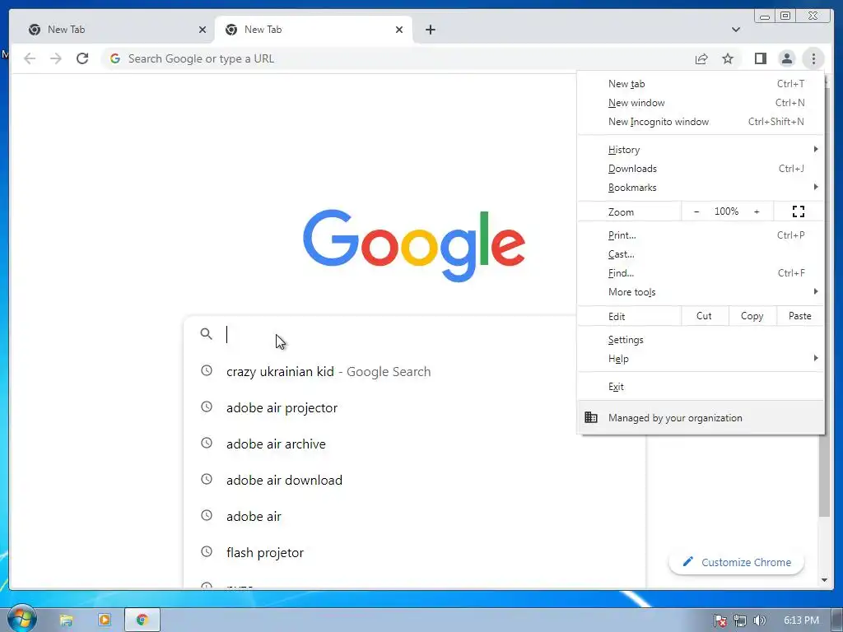The height and width of the screenshot is (632, 843).
Task: Click the search magnifier icon in Google box
Action: [206, 334]
